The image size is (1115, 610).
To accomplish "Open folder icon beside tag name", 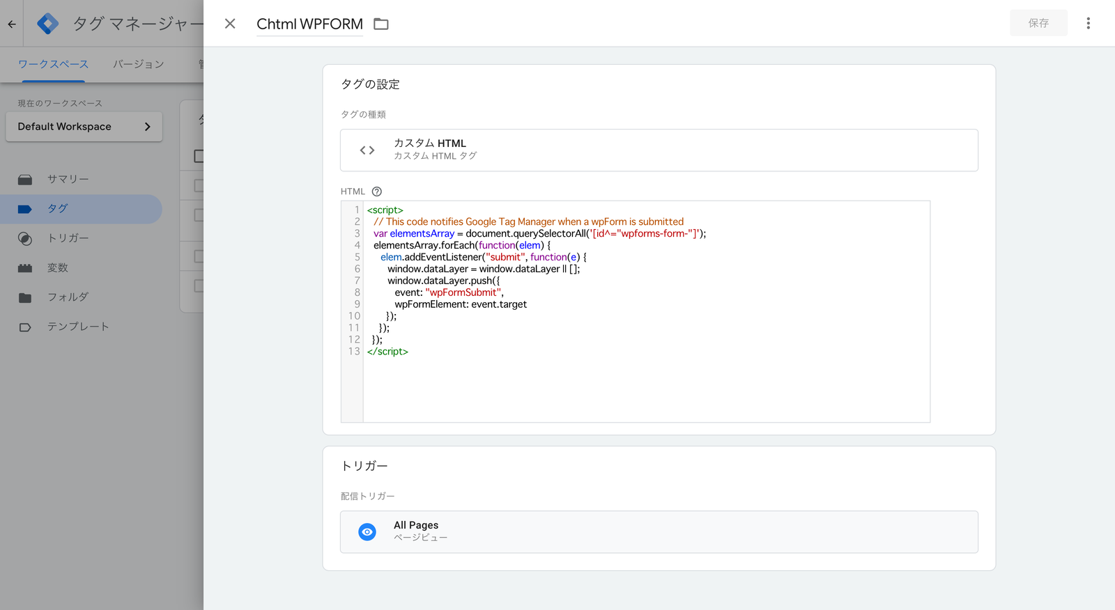I will (381, 24).
